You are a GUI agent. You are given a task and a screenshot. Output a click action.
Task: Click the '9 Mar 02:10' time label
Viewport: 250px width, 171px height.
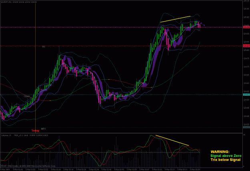[x=56, y=169]
